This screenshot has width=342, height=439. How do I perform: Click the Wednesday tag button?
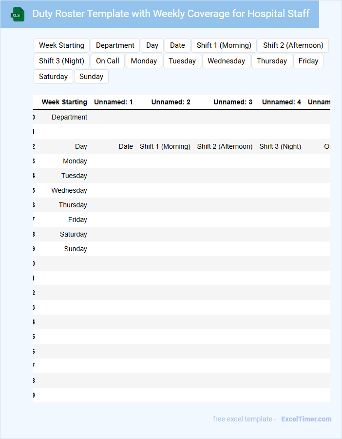tap(226, 61)
